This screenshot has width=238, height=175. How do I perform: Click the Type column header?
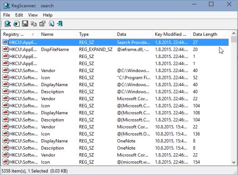95,34
